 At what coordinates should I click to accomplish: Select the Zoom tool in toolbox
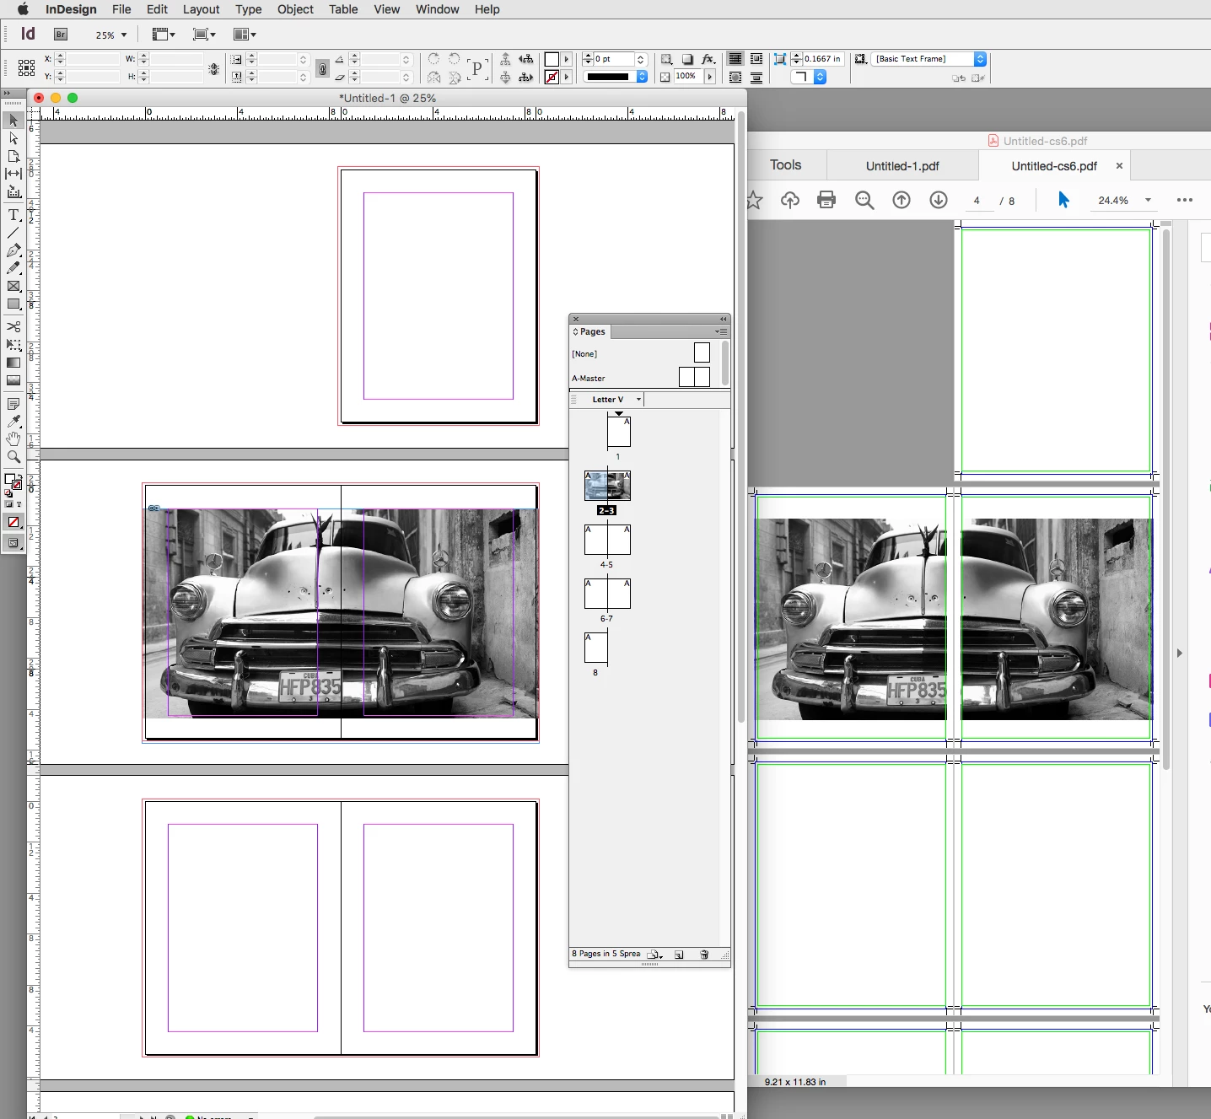pos(13,457)
